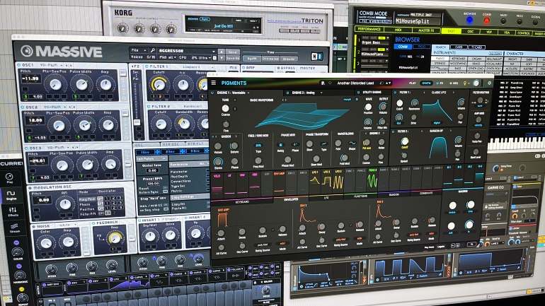Click the Filter 1 Cutoff knob in Pigments
The image size is (545, 306).
(x=400, y=103)
